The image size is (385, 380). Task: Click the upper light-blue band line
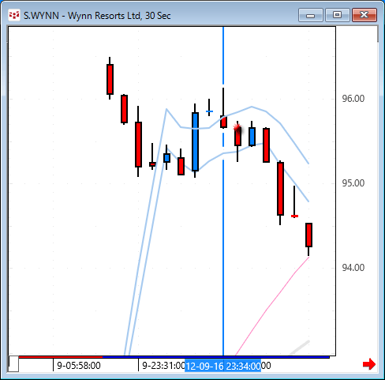[252, 107]
